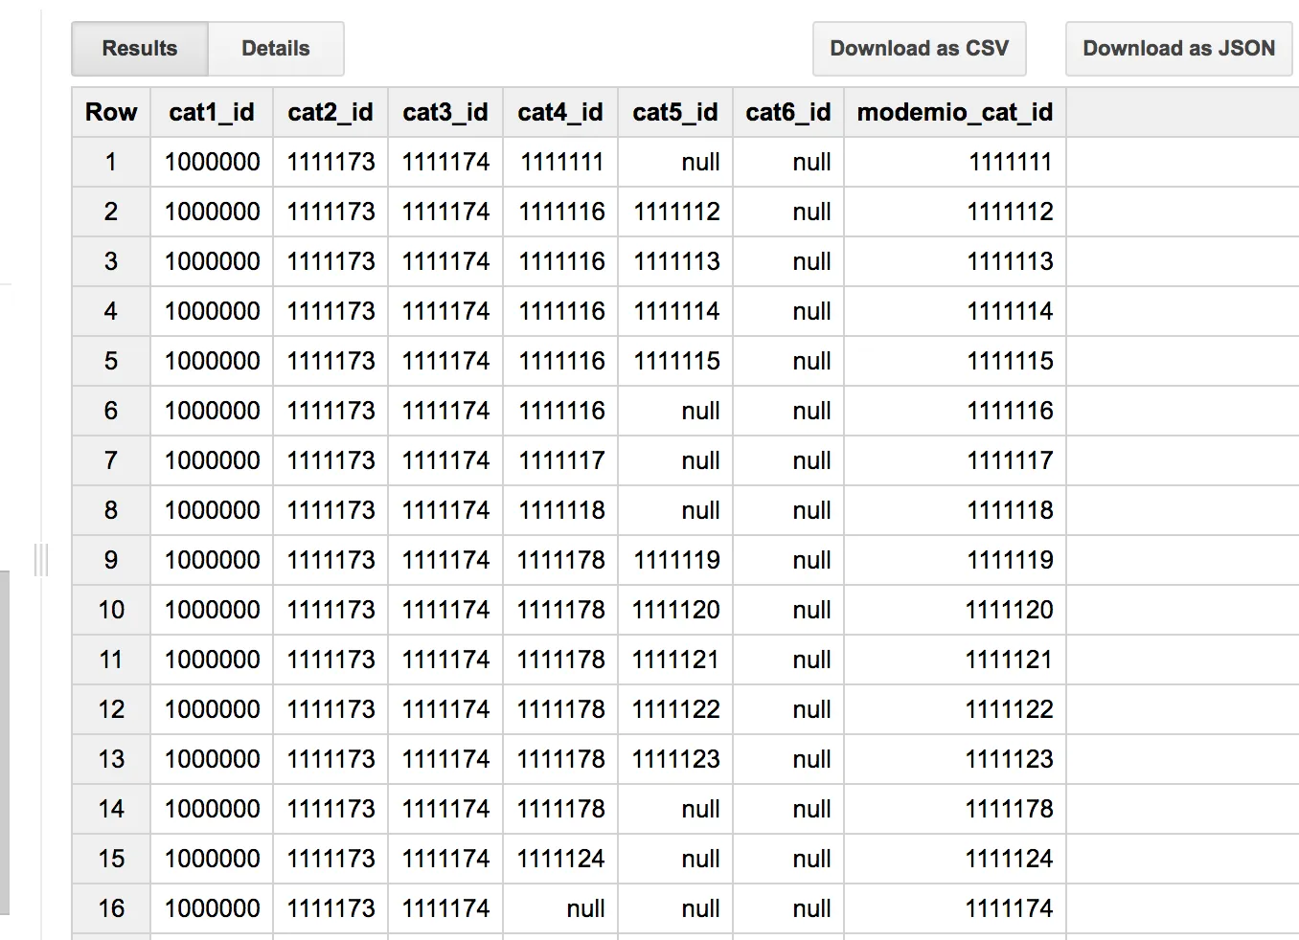Image resolution: width=1299 pixels, height=940 pixels.
Task: Click cat5_id value 1111115 in row 5
Action: point(676,361)
